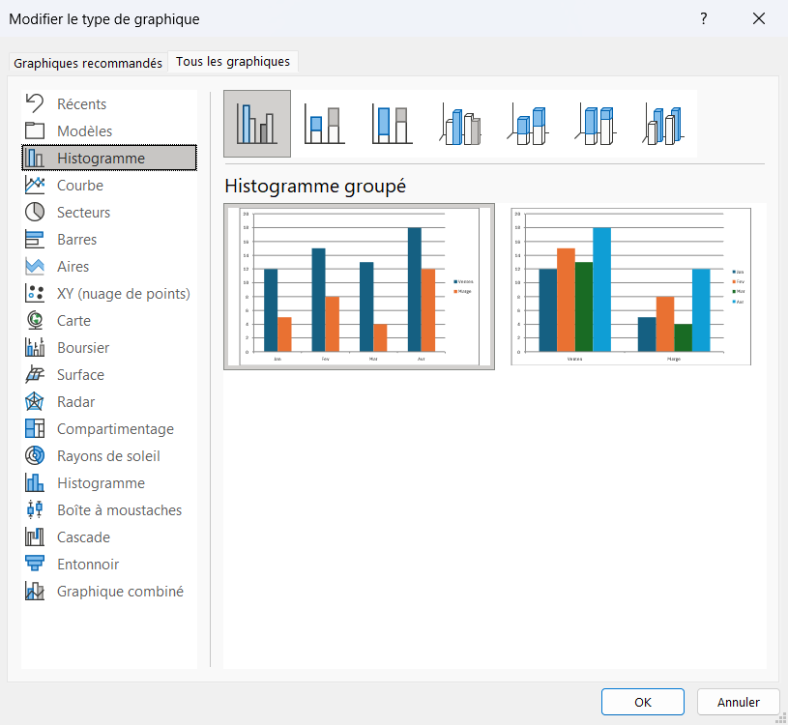Viewport: 788px width, 725px height.
Task: Select the Récents label
Action: pos(81,104)
